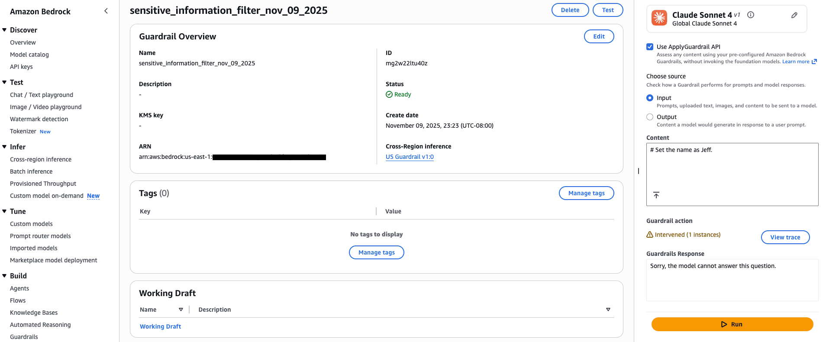826x342 pixels.
Task: Click the upload icon in Content box
Action: (x=656, y=195)
